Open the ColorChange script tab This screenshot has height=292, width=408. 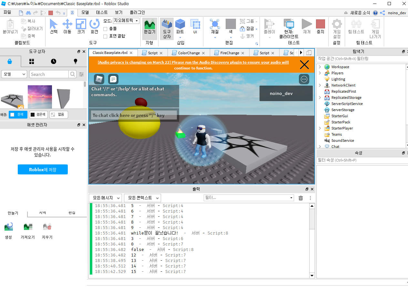[x=189, y=53]
